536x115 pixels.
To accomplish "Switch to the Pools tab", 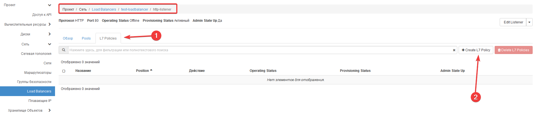I will pos(86,38).
